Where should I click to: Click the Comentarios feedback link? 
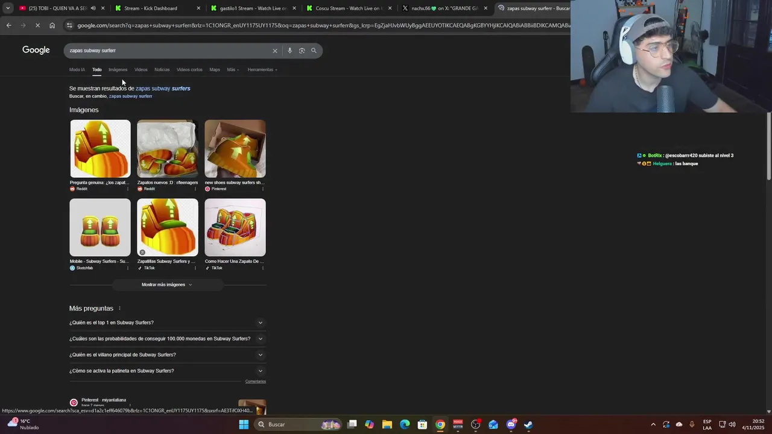[x=256, y=382]
